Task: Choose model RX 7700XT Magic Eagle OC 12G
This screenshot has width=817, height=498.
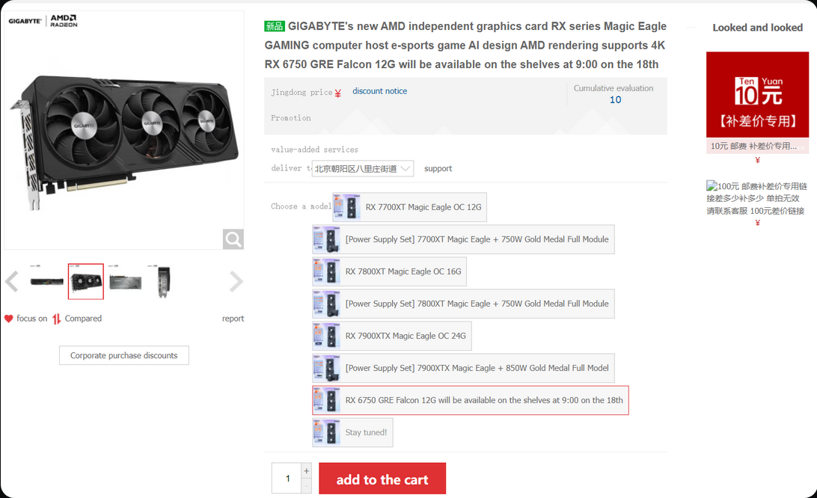Action: point(409,207)
